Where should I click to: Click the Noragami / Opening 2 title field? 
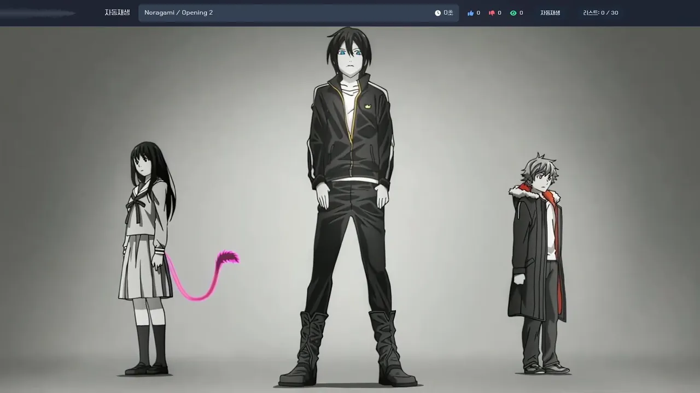pyautogui.click(x=298, y=13)
